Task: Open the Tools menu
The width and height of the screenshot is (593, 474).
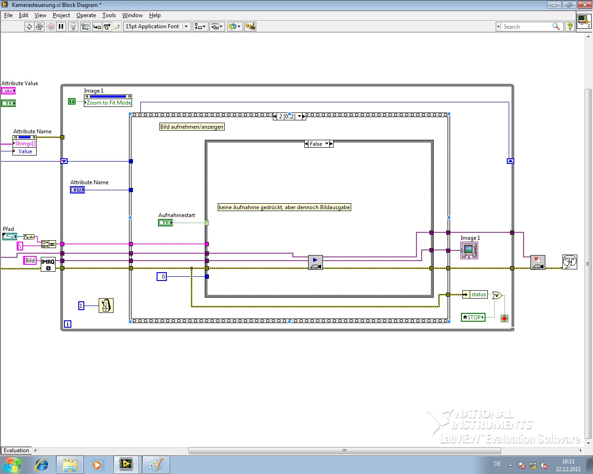Action: 109,15
